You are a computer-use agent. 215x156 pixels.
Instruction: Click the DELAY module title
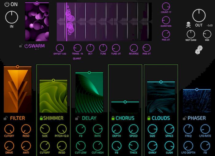coord(89,118)
